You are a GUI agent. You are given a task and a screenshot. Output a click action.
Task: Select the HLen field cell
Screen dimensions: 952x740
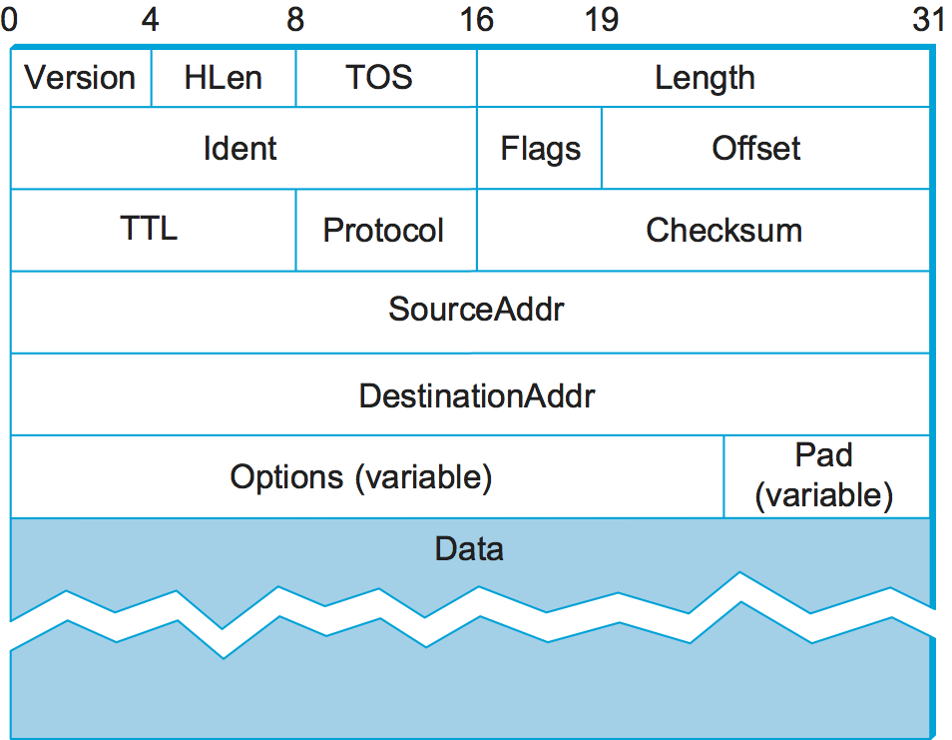point(224,78)
